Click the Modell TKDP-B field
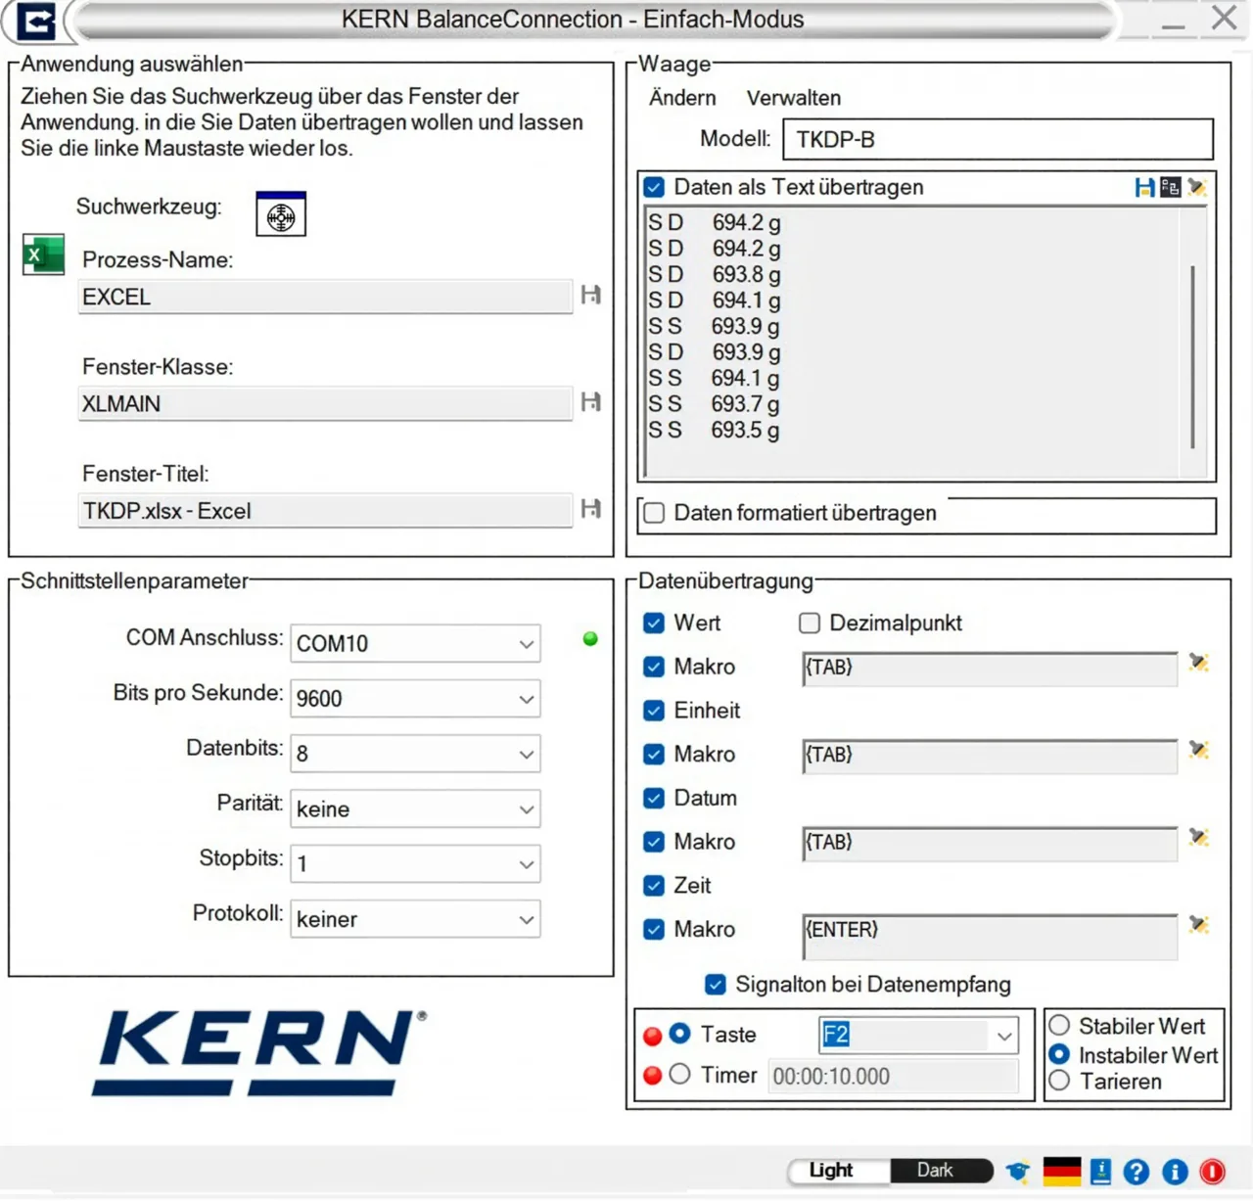This screenshot has width=1253, height=1201. (x=998, y=139)
